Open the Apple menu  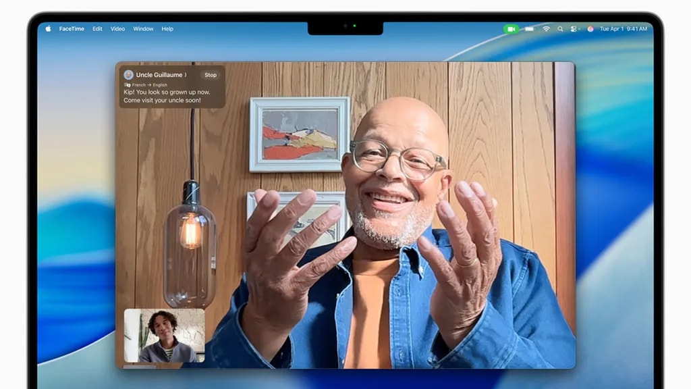click(x=48, y=29)
